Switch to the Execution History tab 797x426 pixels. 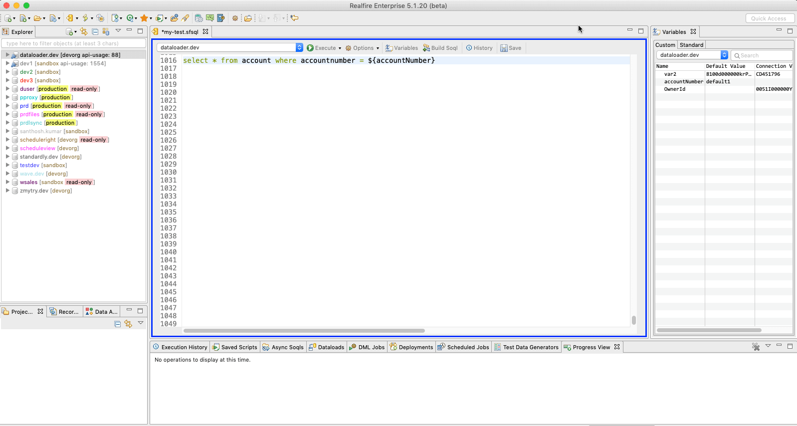tap(180, 347)
